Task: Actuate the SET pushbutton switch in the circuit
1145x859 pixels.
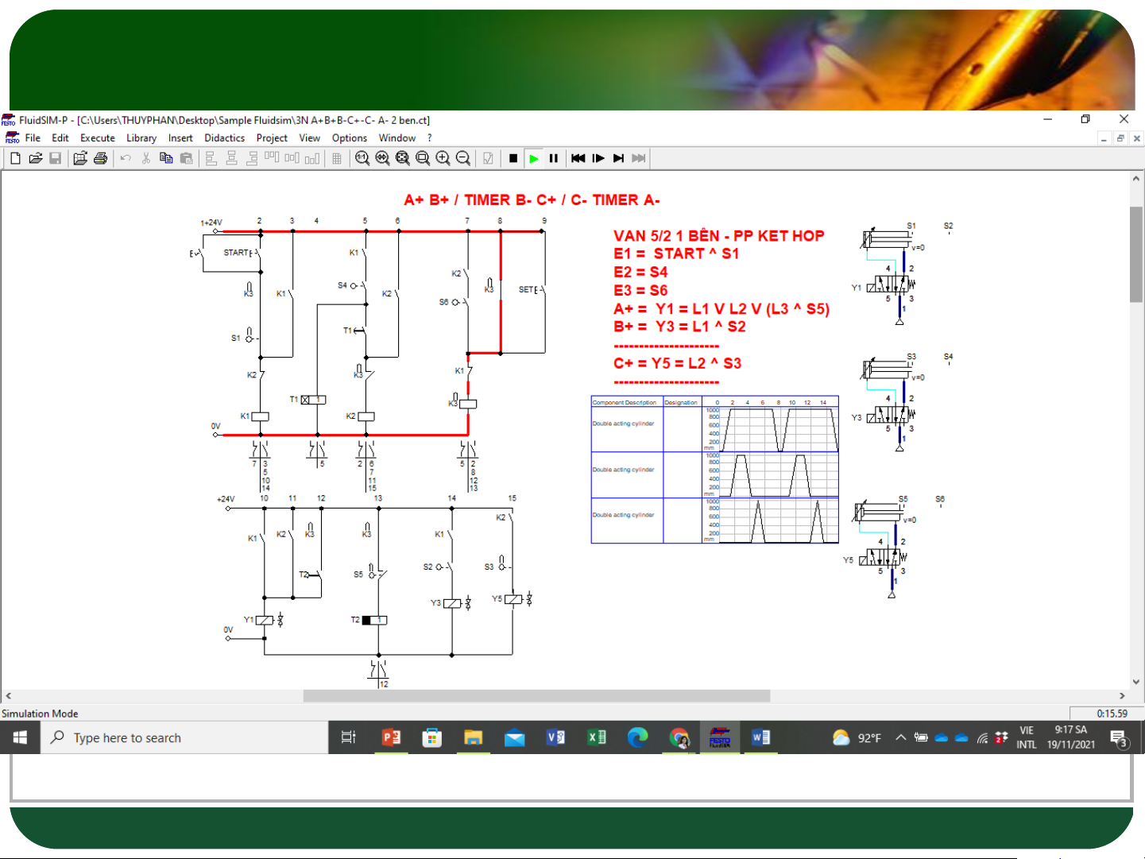Action: click(x=540, y=290)
